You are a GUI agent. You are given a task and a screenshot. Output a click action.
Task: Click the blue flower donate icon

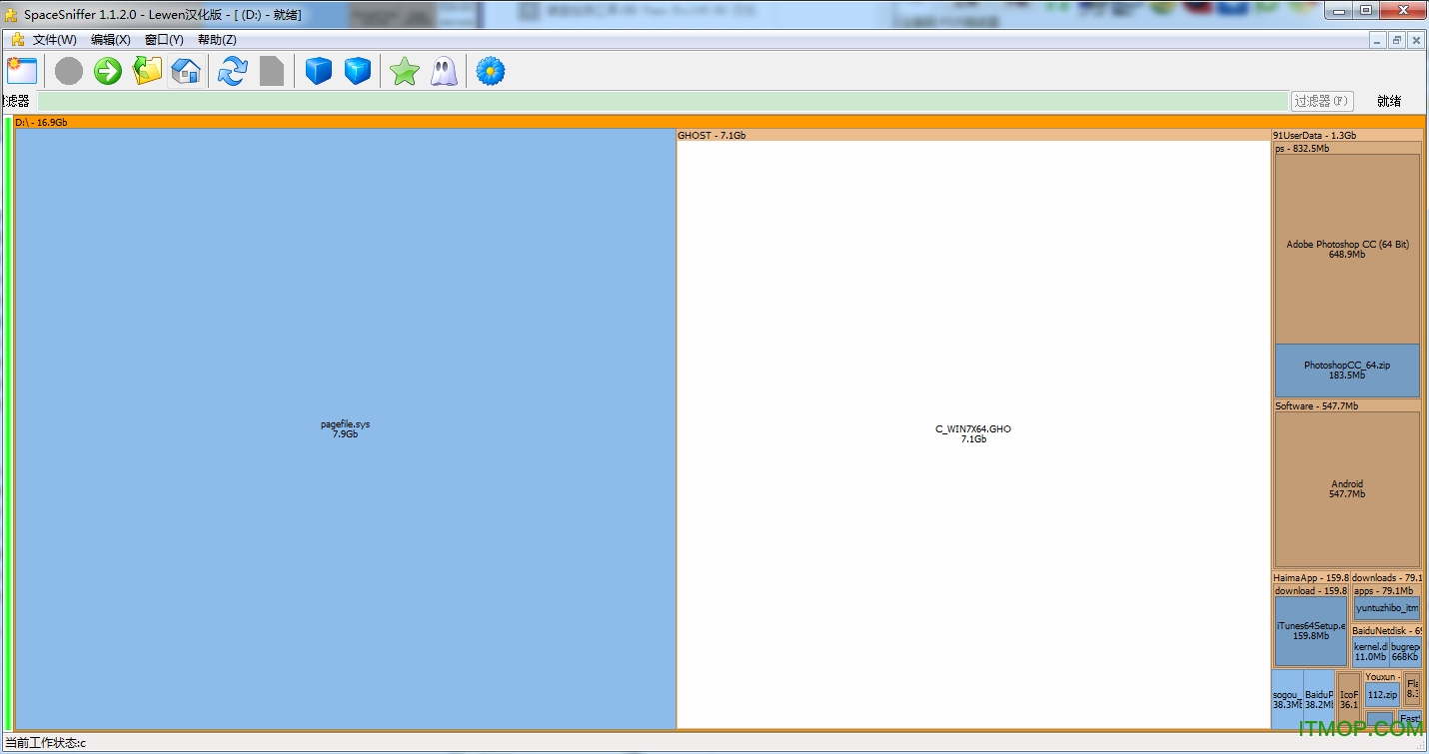pyautogui.click(x=491, y=71)
